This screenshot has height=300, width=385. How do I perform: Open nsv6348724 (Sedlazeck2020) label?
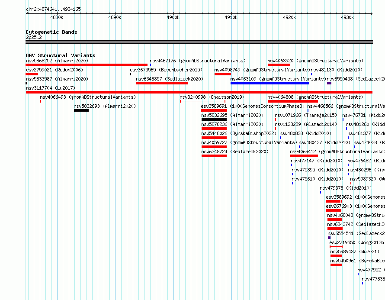235,152
